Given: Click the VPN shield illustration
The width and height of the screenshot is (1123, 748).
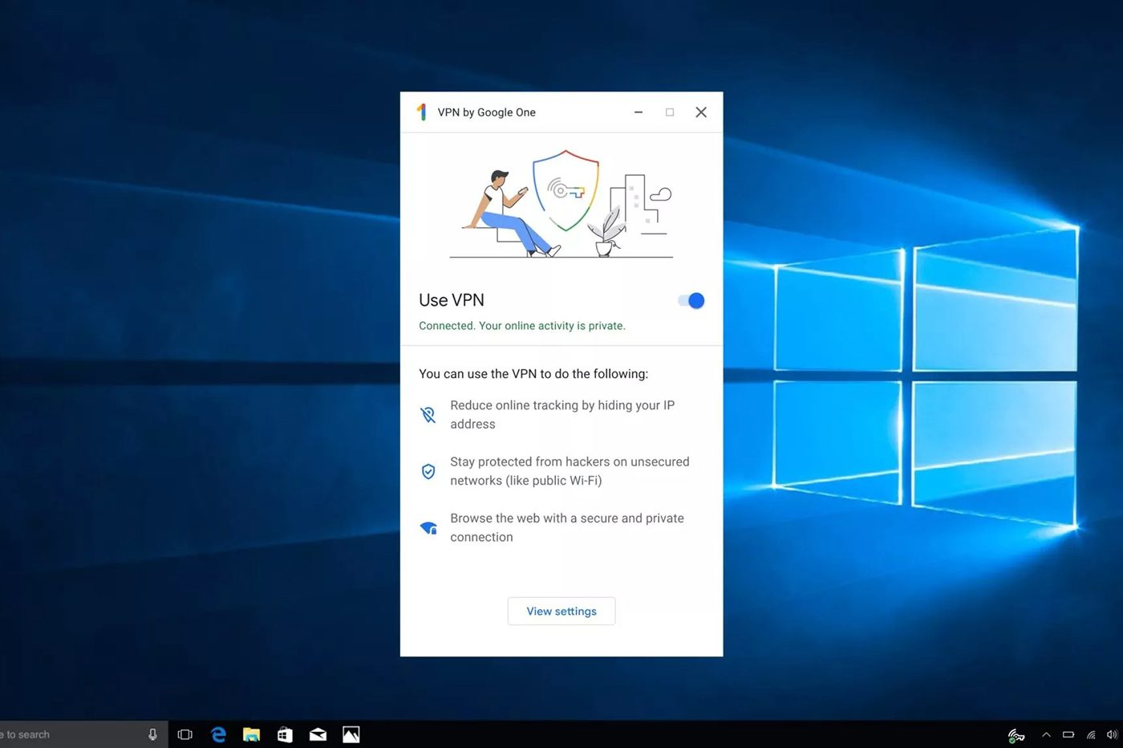Looking at the screenshot, I should (x=566, y=191).
